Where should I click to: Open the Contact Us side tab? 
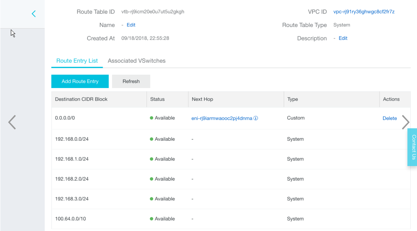click(413, 147)
